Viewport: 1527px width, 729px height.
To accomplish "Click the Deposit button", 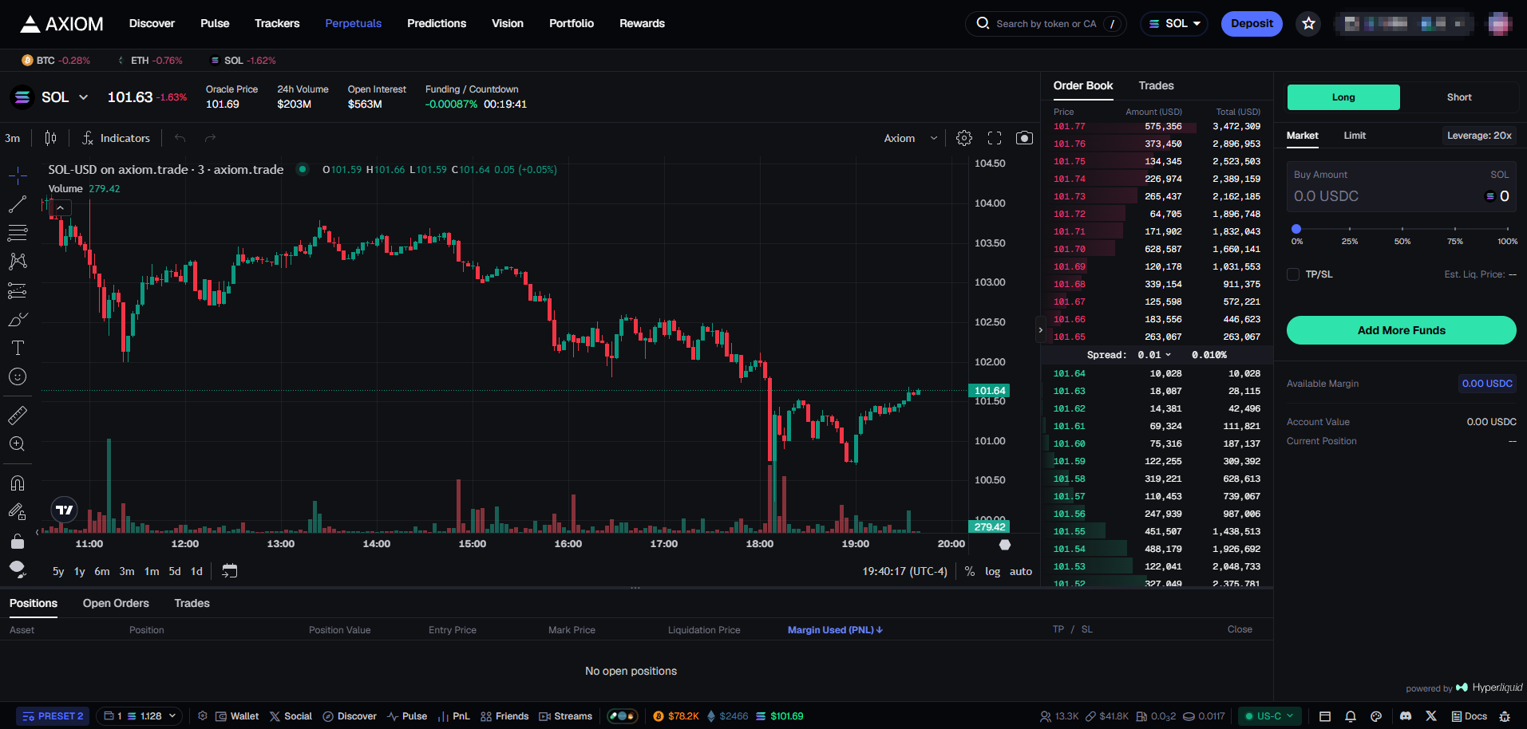I will point(1252,24).
